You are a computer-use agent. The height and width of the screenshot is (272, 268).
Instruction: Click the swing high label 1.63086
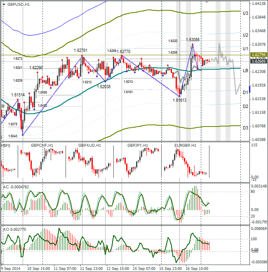tap(193, 40)
